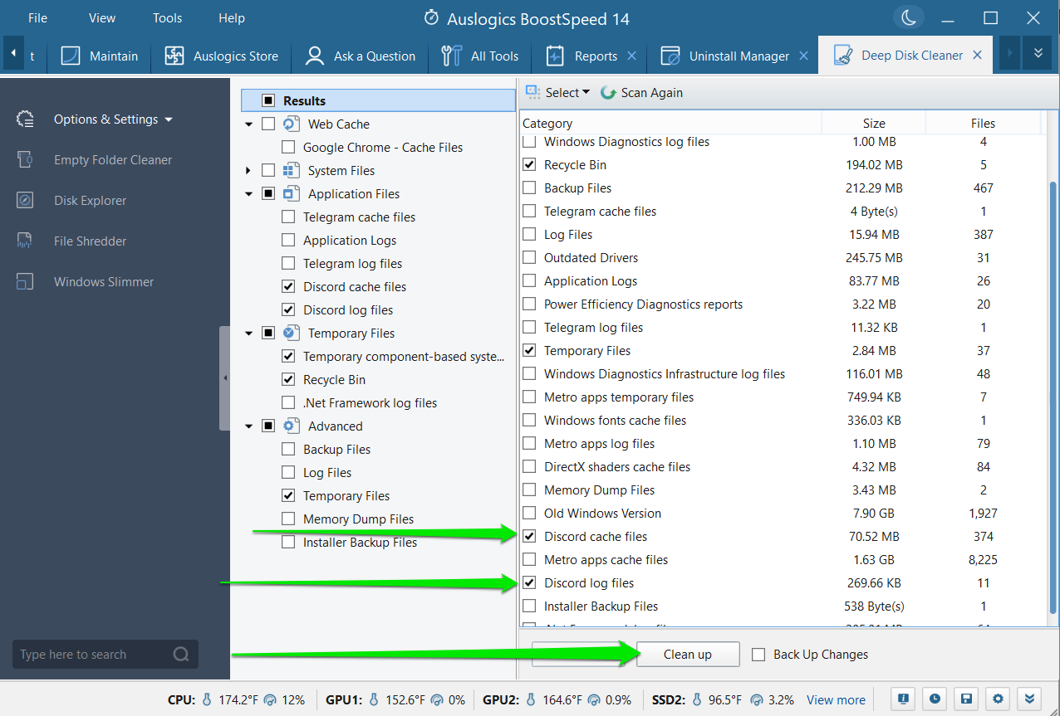1060x716 pixels.
Task: Click Scan Again refresh icon
Action: coord(608,93)
